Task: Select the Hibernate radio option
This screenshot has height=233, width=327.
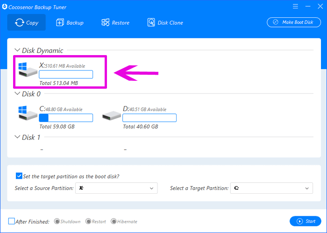Action: tap(114, 221)
